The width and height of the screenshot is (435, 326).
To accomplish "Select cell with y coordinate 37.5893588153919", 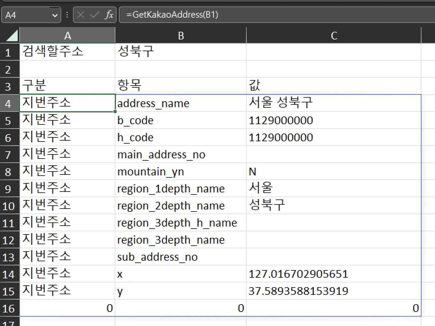I will point(334,291).
